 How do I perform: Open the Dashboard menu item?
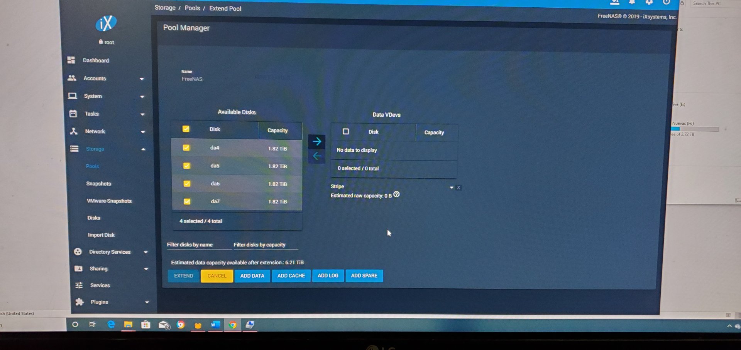coord(96,60)
